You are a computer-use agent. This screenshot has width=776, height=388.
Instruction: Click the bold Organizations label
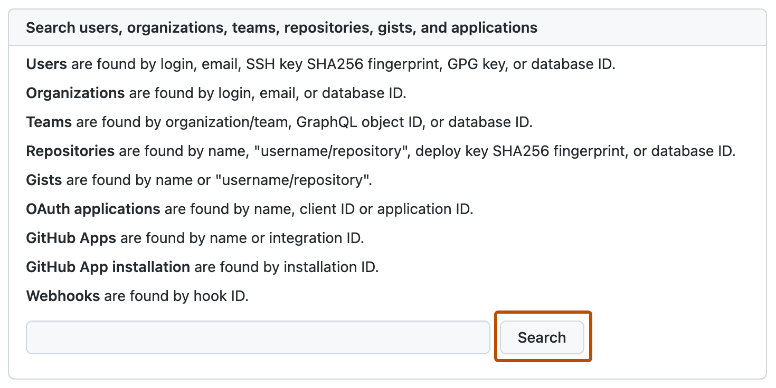click(75, 93)
